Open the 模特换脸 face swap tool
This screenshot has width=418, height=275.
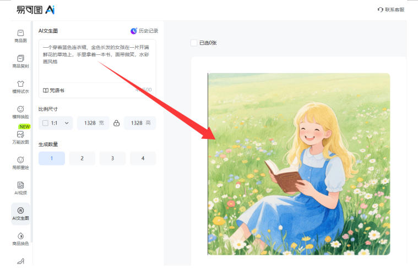coord(20,112)
